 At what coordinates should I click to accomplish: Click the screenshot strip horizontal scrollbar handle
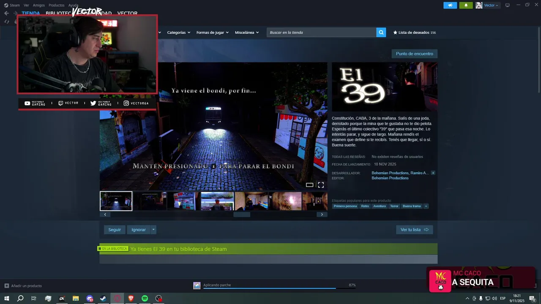[x=242, y=214]
